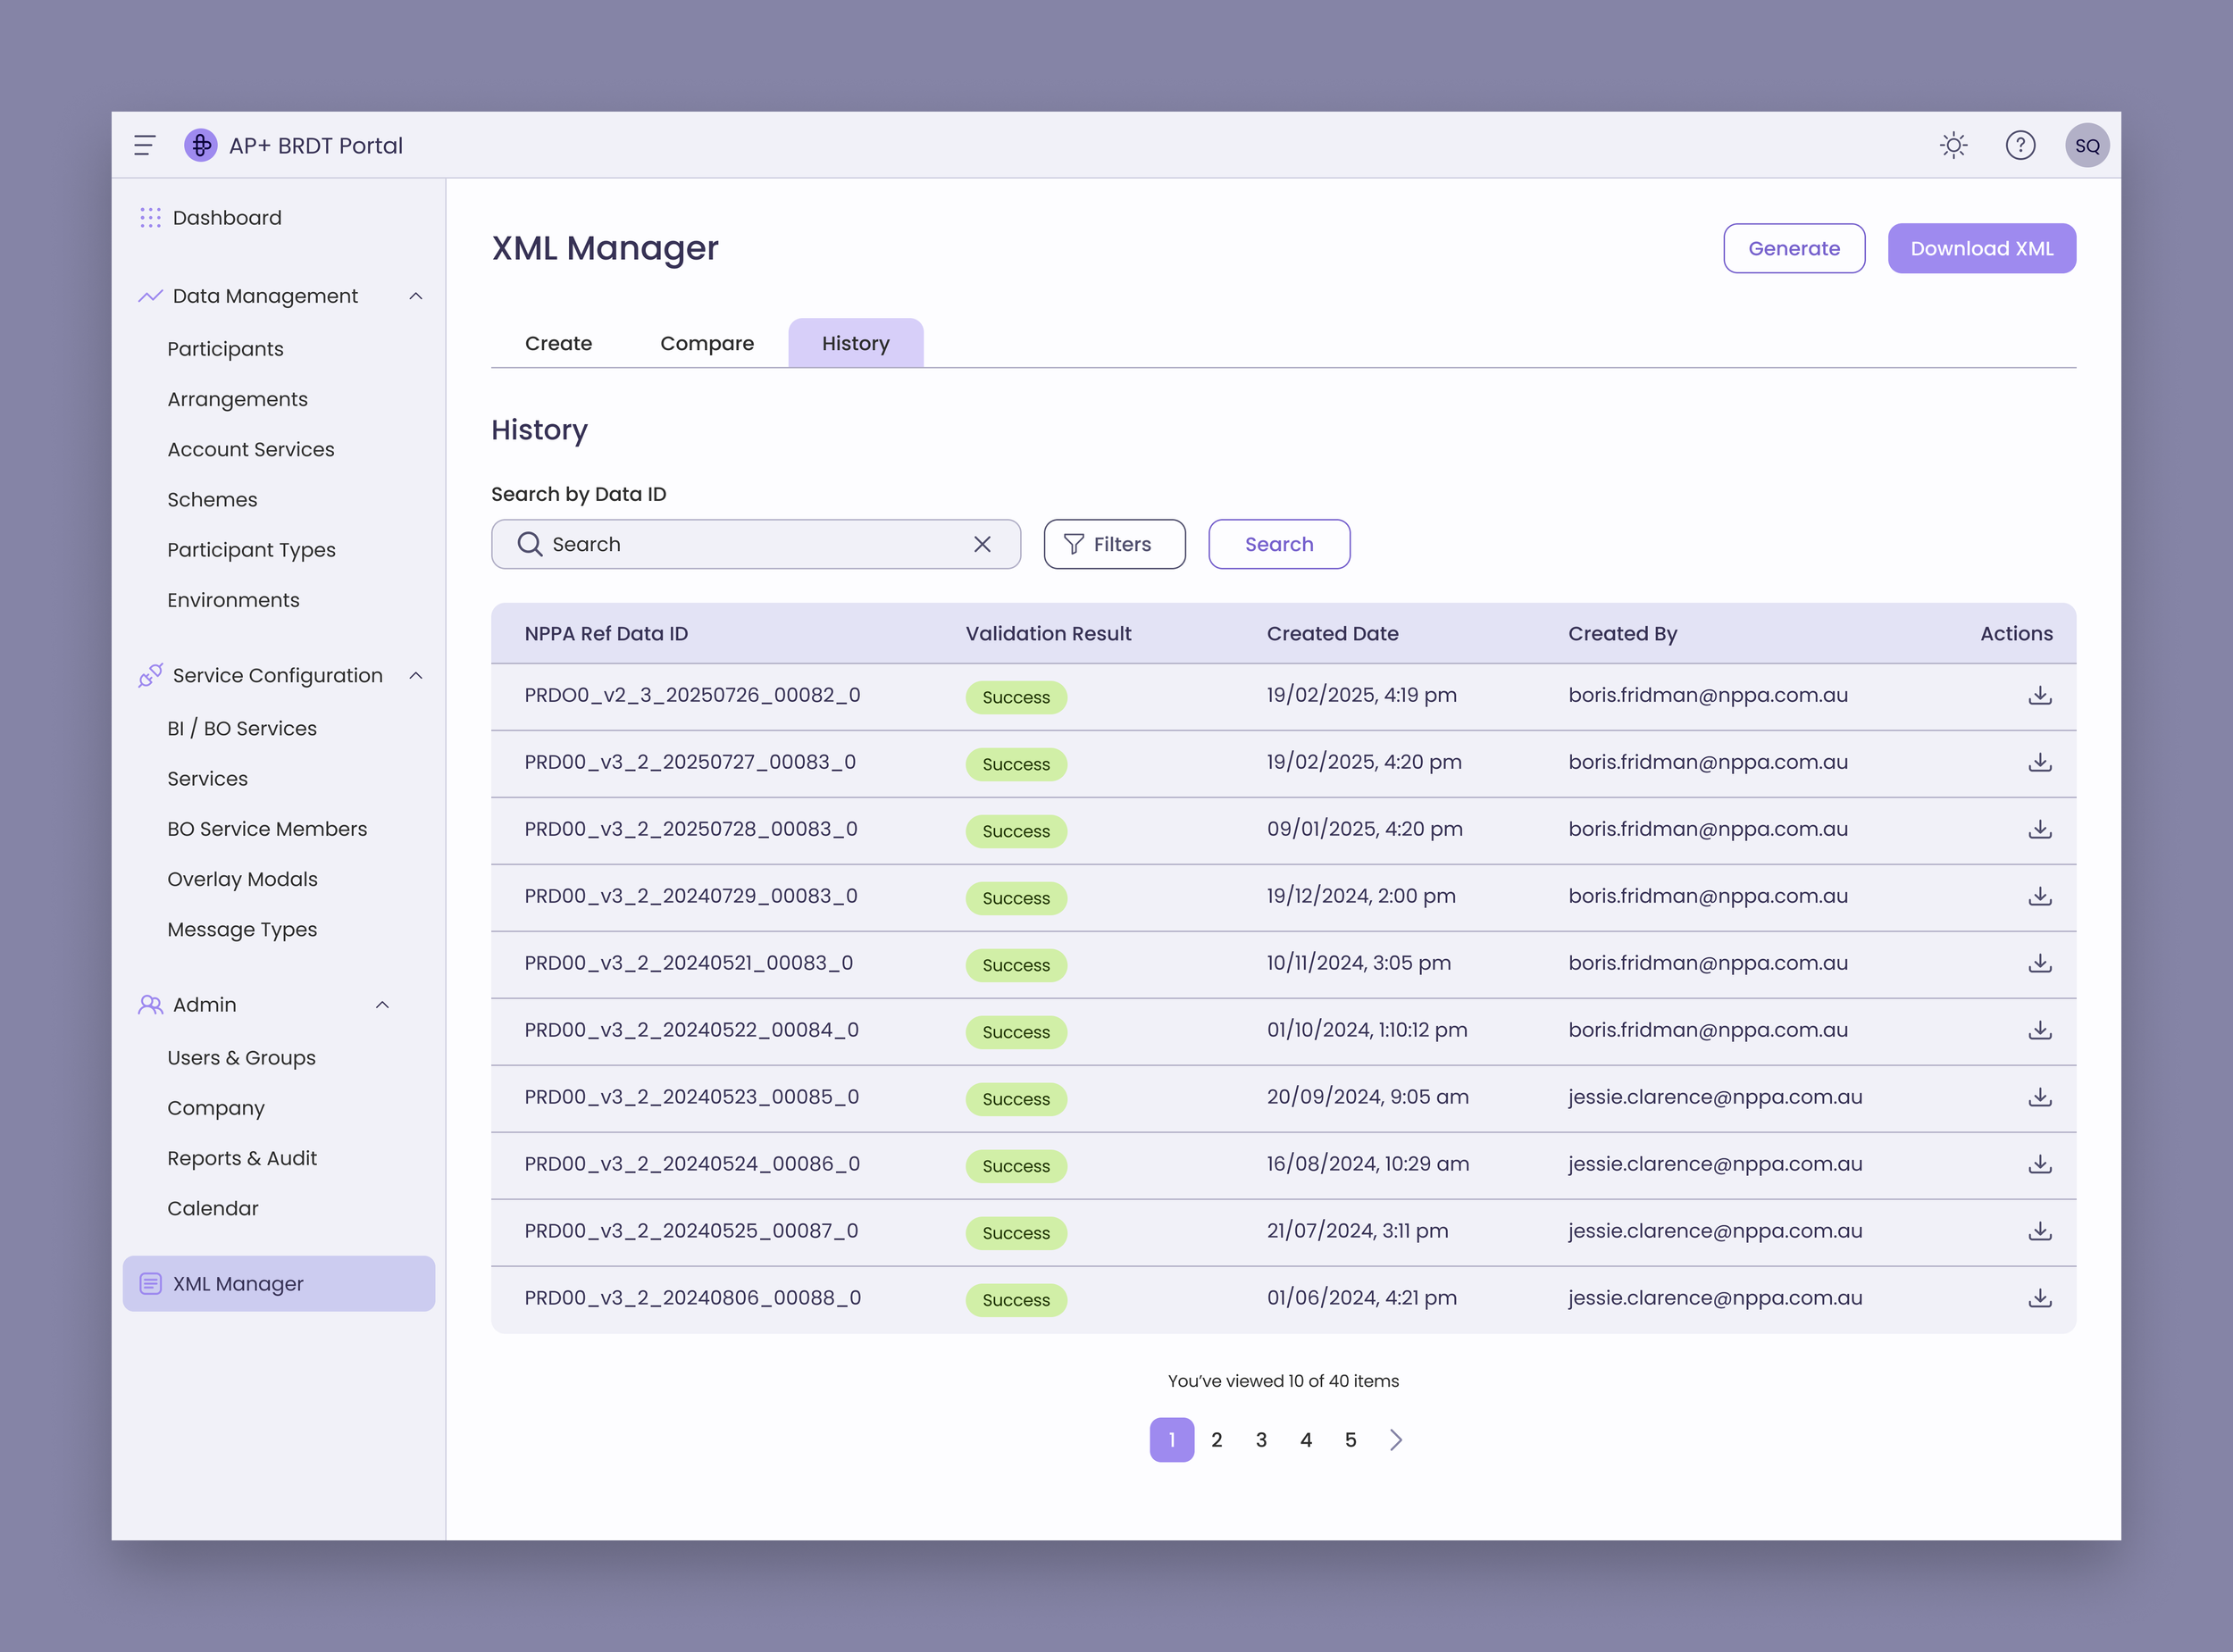2233x1652 pixels.
Task: Collapse the Data Management section
Action: (416, 296)
